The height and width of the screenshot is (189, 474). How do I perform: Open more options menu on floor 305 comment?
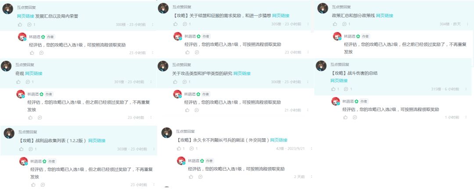point(308,24)
